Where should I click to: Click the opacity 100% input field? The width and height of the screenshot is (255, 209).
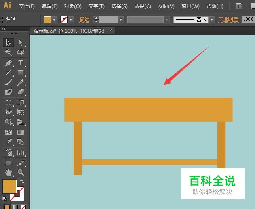(248, 19)
